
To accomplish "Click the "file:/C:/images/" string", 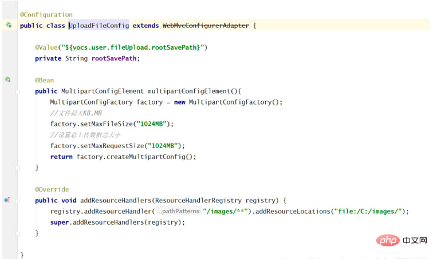I will coord(368,212).
